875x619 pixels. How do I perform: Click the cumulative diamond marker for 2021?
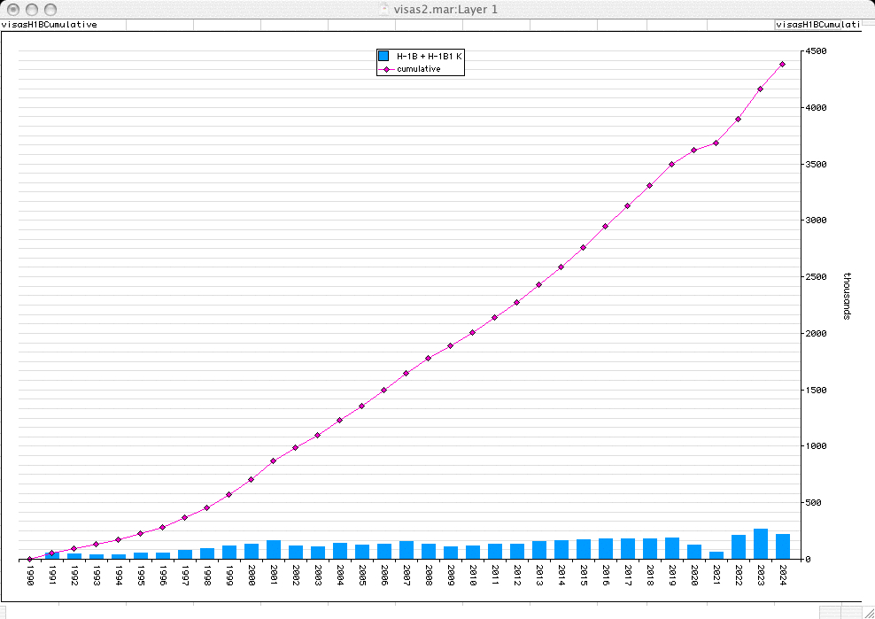[716, 143]
